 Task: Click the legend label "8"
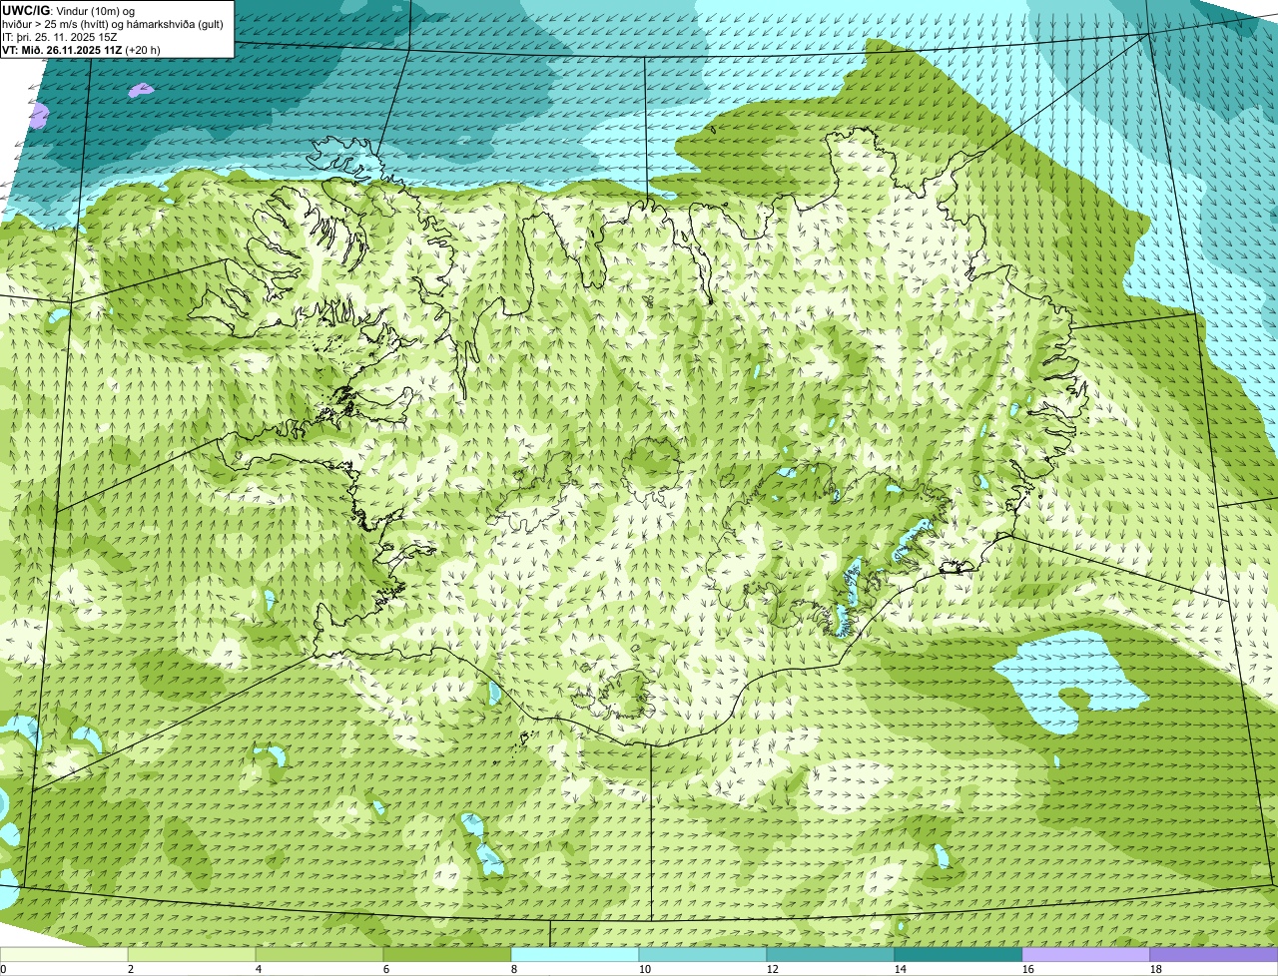point(514,969)
